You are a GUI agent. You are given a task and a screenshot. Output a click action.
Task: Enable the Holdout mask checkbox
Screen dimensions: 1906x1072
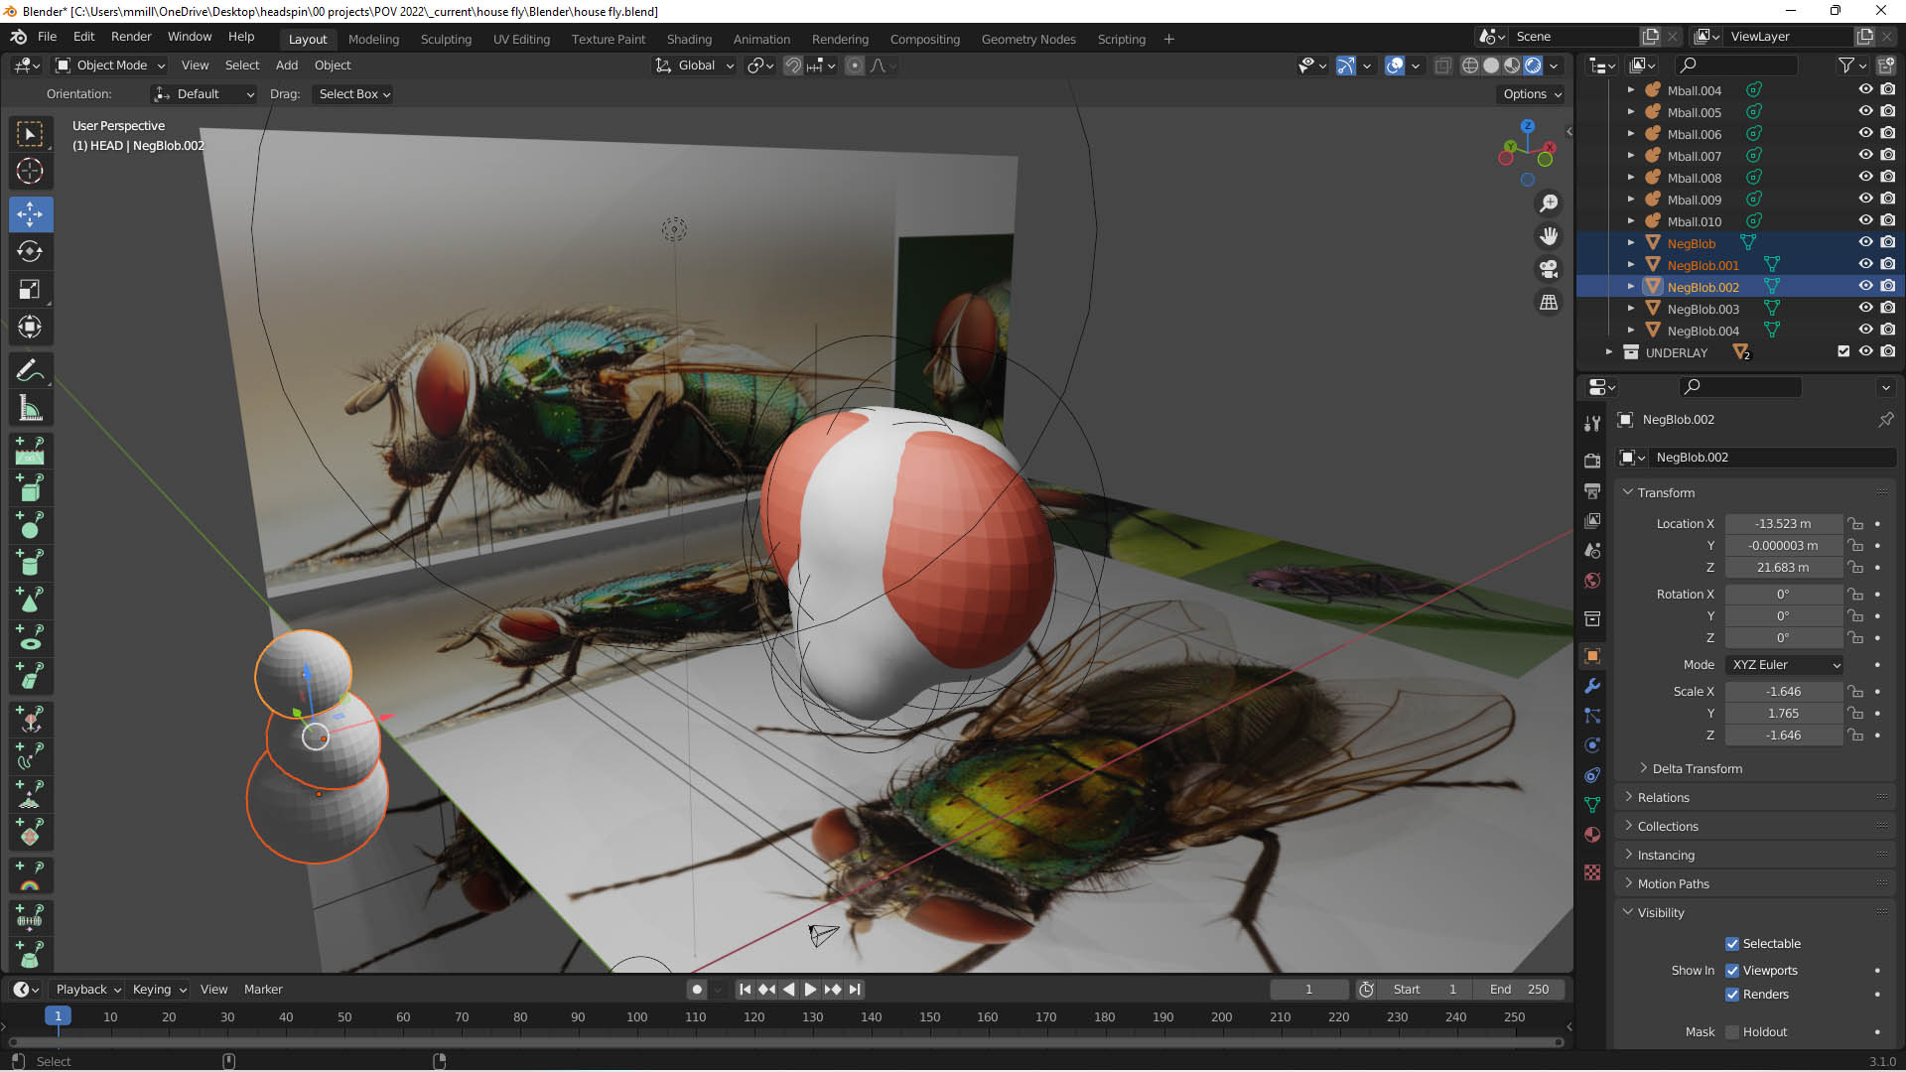tap(1732, 1032)
